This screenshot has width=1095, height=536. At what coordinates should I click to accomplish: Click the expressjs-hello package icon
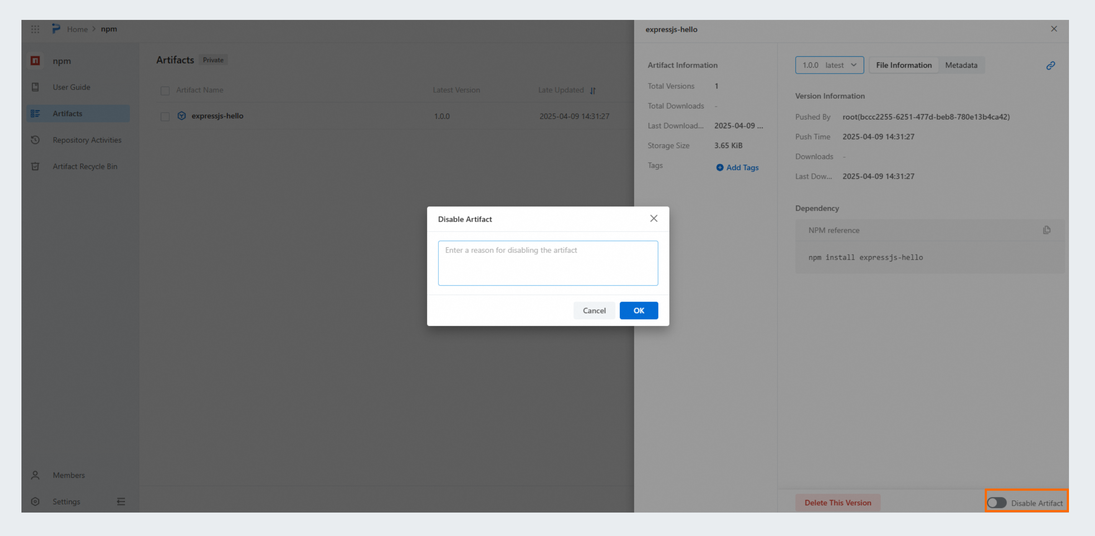click(181, 116)
